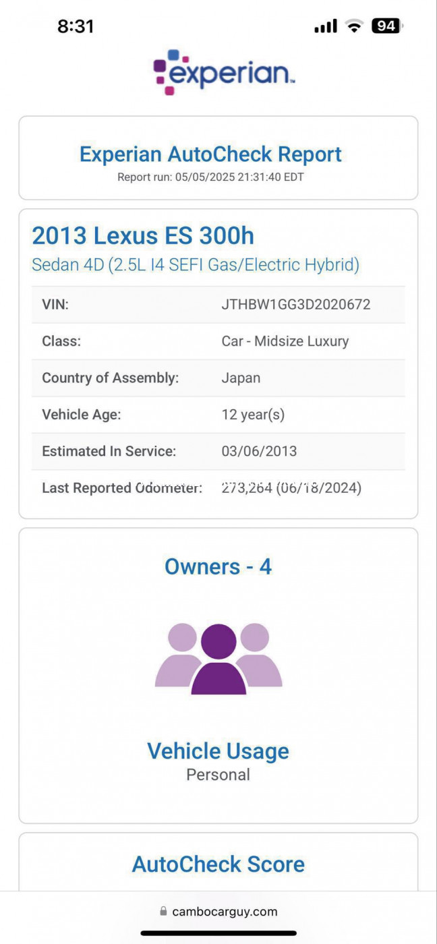The width and height of the screenshot is (437, 944).
Task: Select the VIN number JTHBW1GG3D2020672
Action: [x=296, y=305]
